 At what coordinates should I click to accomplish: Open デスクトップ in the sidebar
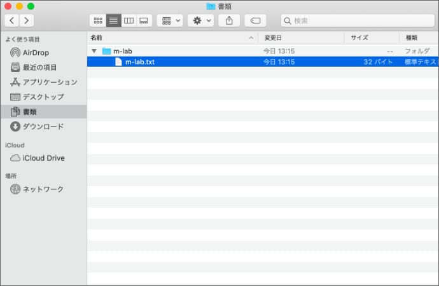(43, 97)
